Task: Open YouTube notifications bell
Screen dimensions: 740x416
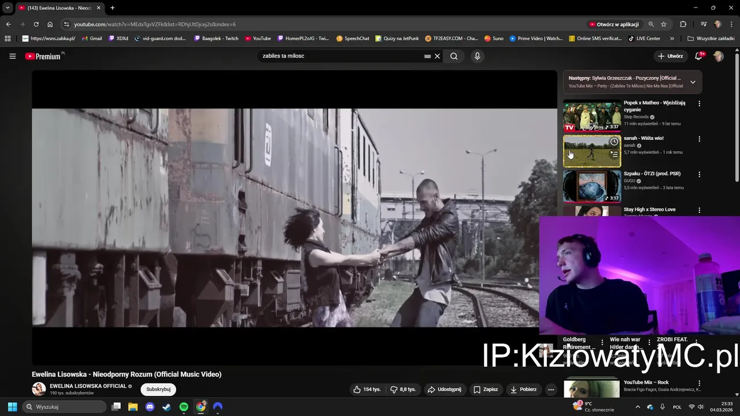Action: [x=698, y=56]
